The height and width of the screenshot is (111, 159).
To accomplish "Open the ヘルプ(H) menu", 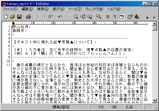I will coord(114,9).
